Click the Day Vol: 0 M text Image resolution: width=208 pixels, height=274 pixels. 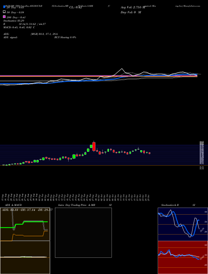[x=131, y=12]
